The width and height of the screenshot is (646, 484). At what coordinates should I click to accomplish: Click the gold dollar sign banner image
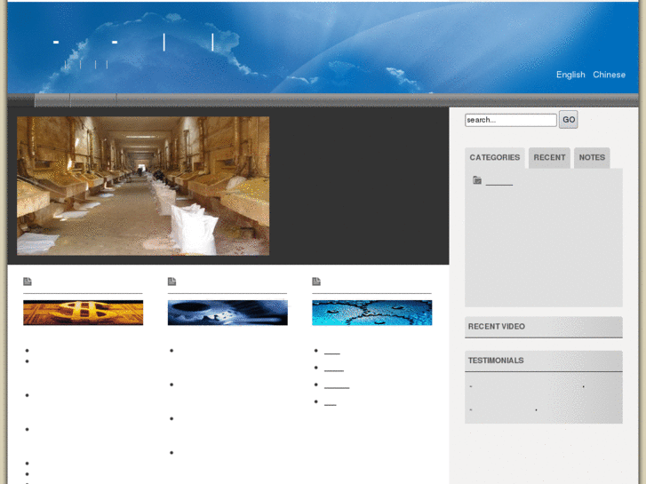coord(84,313)
